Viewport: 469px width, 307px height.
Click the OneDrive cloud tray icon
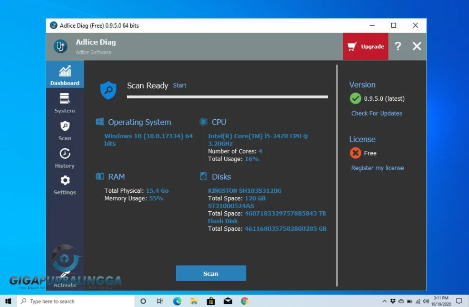tap(401, 301)
